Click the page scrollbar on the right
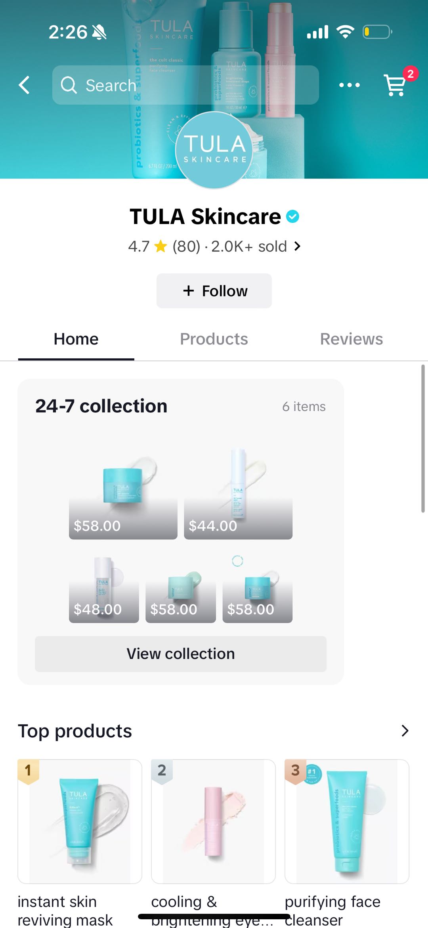The height and width of the screenshot is (928, 428). point(423,438)
